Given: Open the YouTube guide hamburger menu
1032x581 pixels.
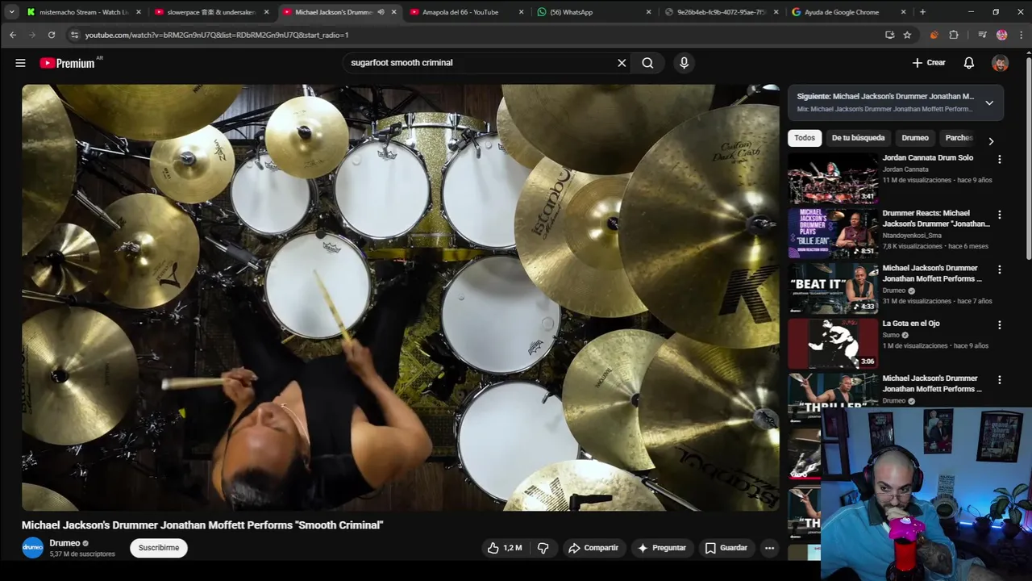Looking at the screenshot, I should click(x=20, y=63).
